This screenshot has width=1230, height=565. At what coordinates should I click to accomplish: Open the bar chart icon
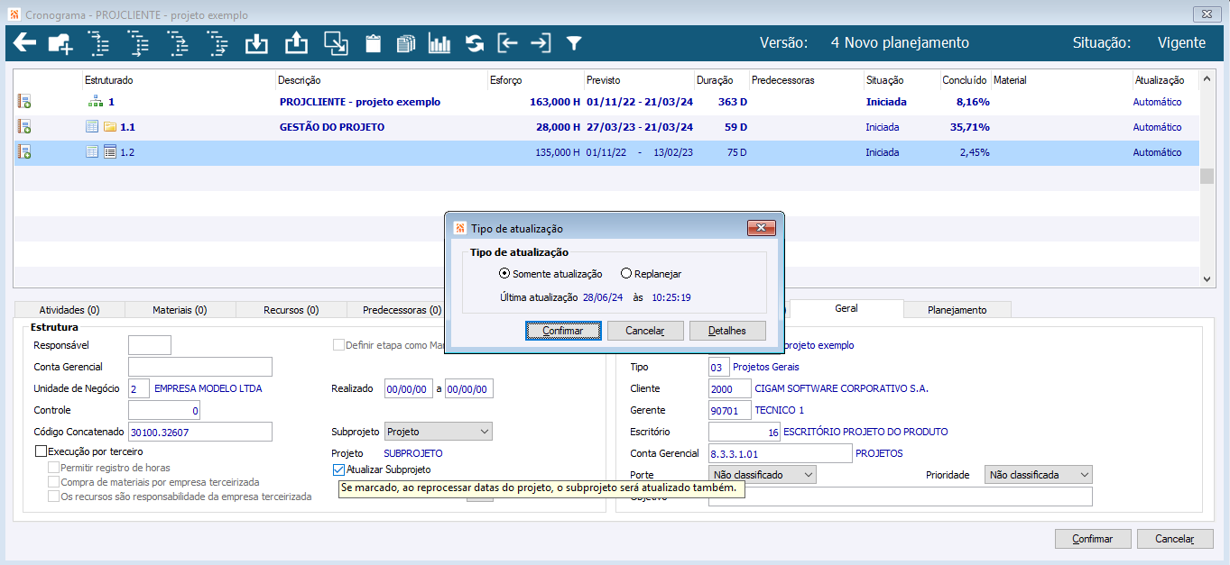(x=439, y=42)
